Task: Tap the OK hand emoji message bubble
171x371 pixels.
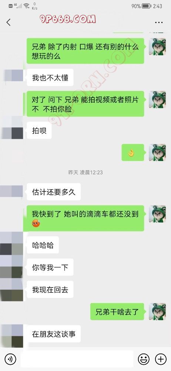Action: [x=133, y=152]
